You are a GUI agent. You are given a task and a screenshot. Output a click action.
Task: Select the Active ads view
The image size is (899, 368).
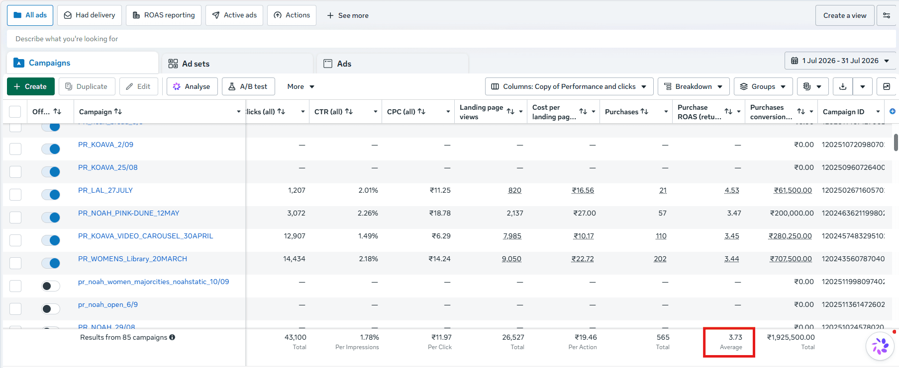click(234, 15)
